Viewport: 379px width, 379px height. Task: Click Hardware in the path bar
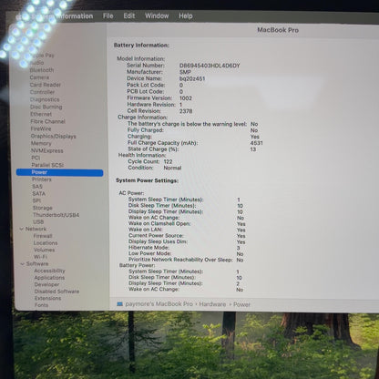point(212,304)
